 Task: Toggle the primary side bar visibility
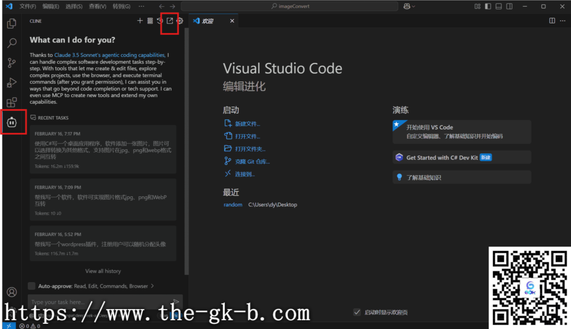[488, 6]
